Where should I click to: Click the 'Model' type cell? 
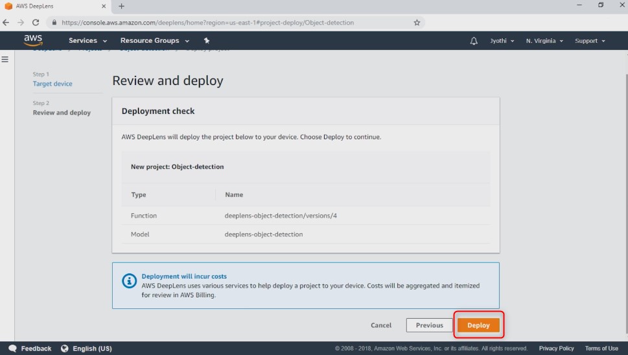140,234
